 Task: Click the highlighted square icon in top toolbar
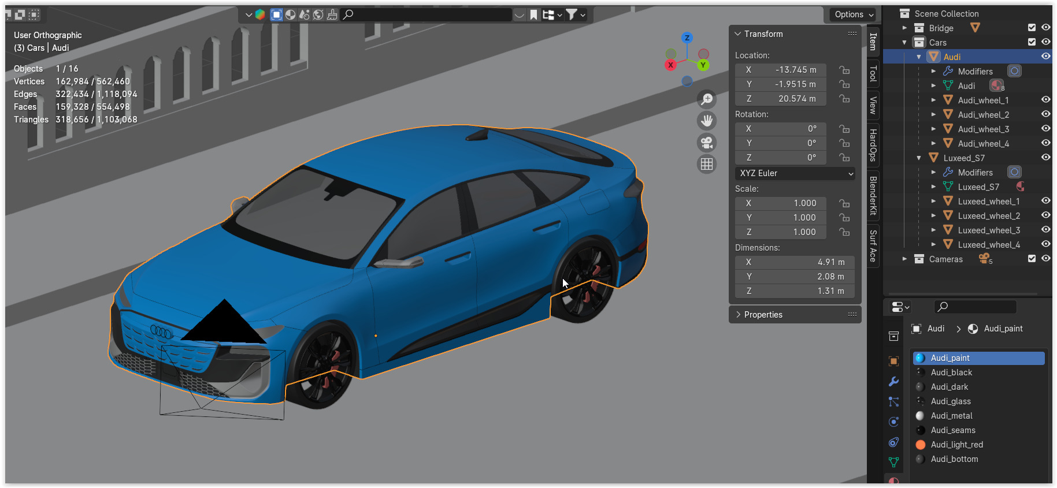tap(277, 14)
